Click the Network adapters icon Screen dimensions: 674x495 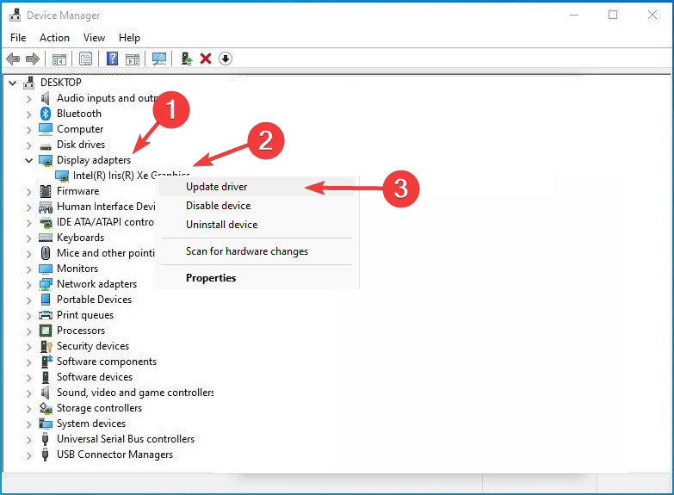click(x=46, y=284)
